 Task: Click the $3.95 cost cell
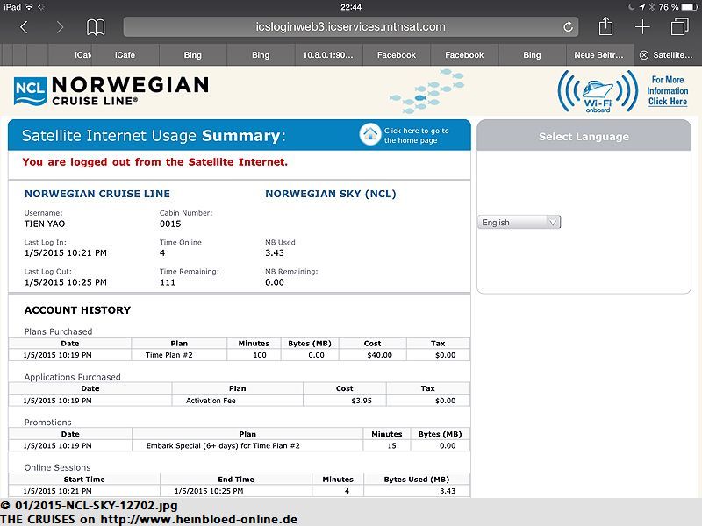(x=344, y=401)
